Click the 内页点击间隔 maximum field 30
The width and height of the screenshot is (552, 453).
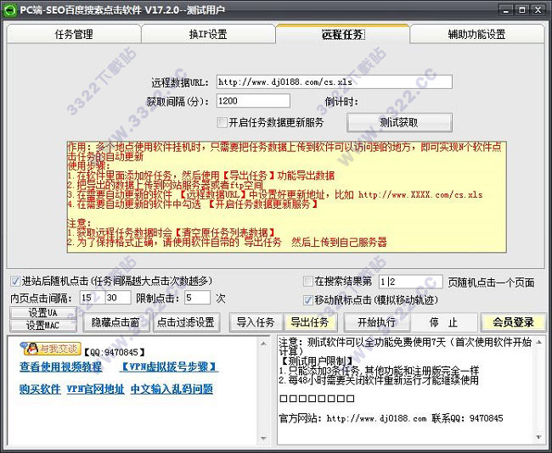pos(118,298)
